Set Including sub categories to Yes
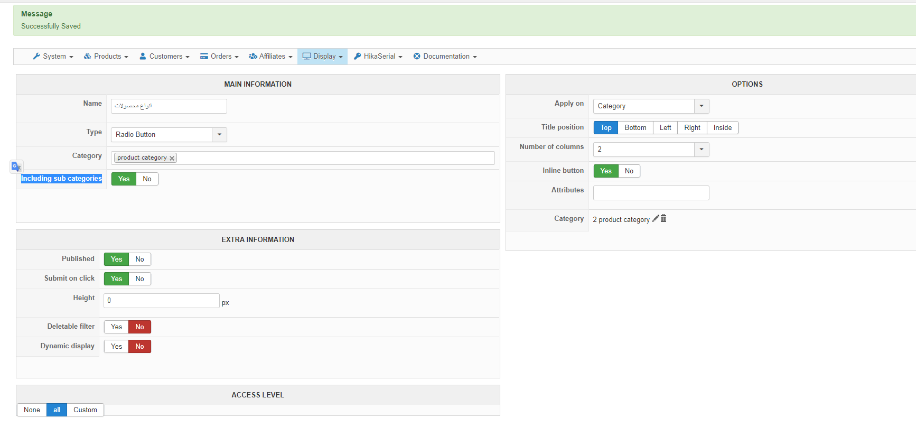This screenshot has height=436, width=916. 124,179
